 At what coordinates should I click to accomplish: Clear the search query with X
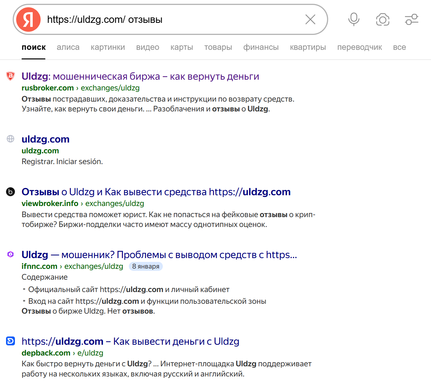tap(310, 20)
